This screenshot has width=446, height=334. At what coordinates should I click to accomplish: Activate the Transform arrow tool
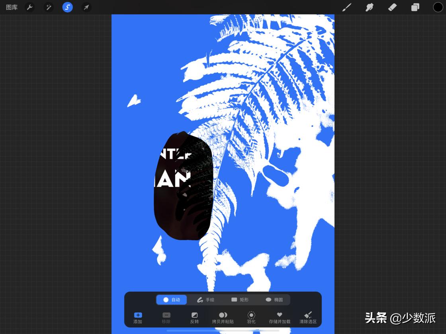tap(86, 7)
